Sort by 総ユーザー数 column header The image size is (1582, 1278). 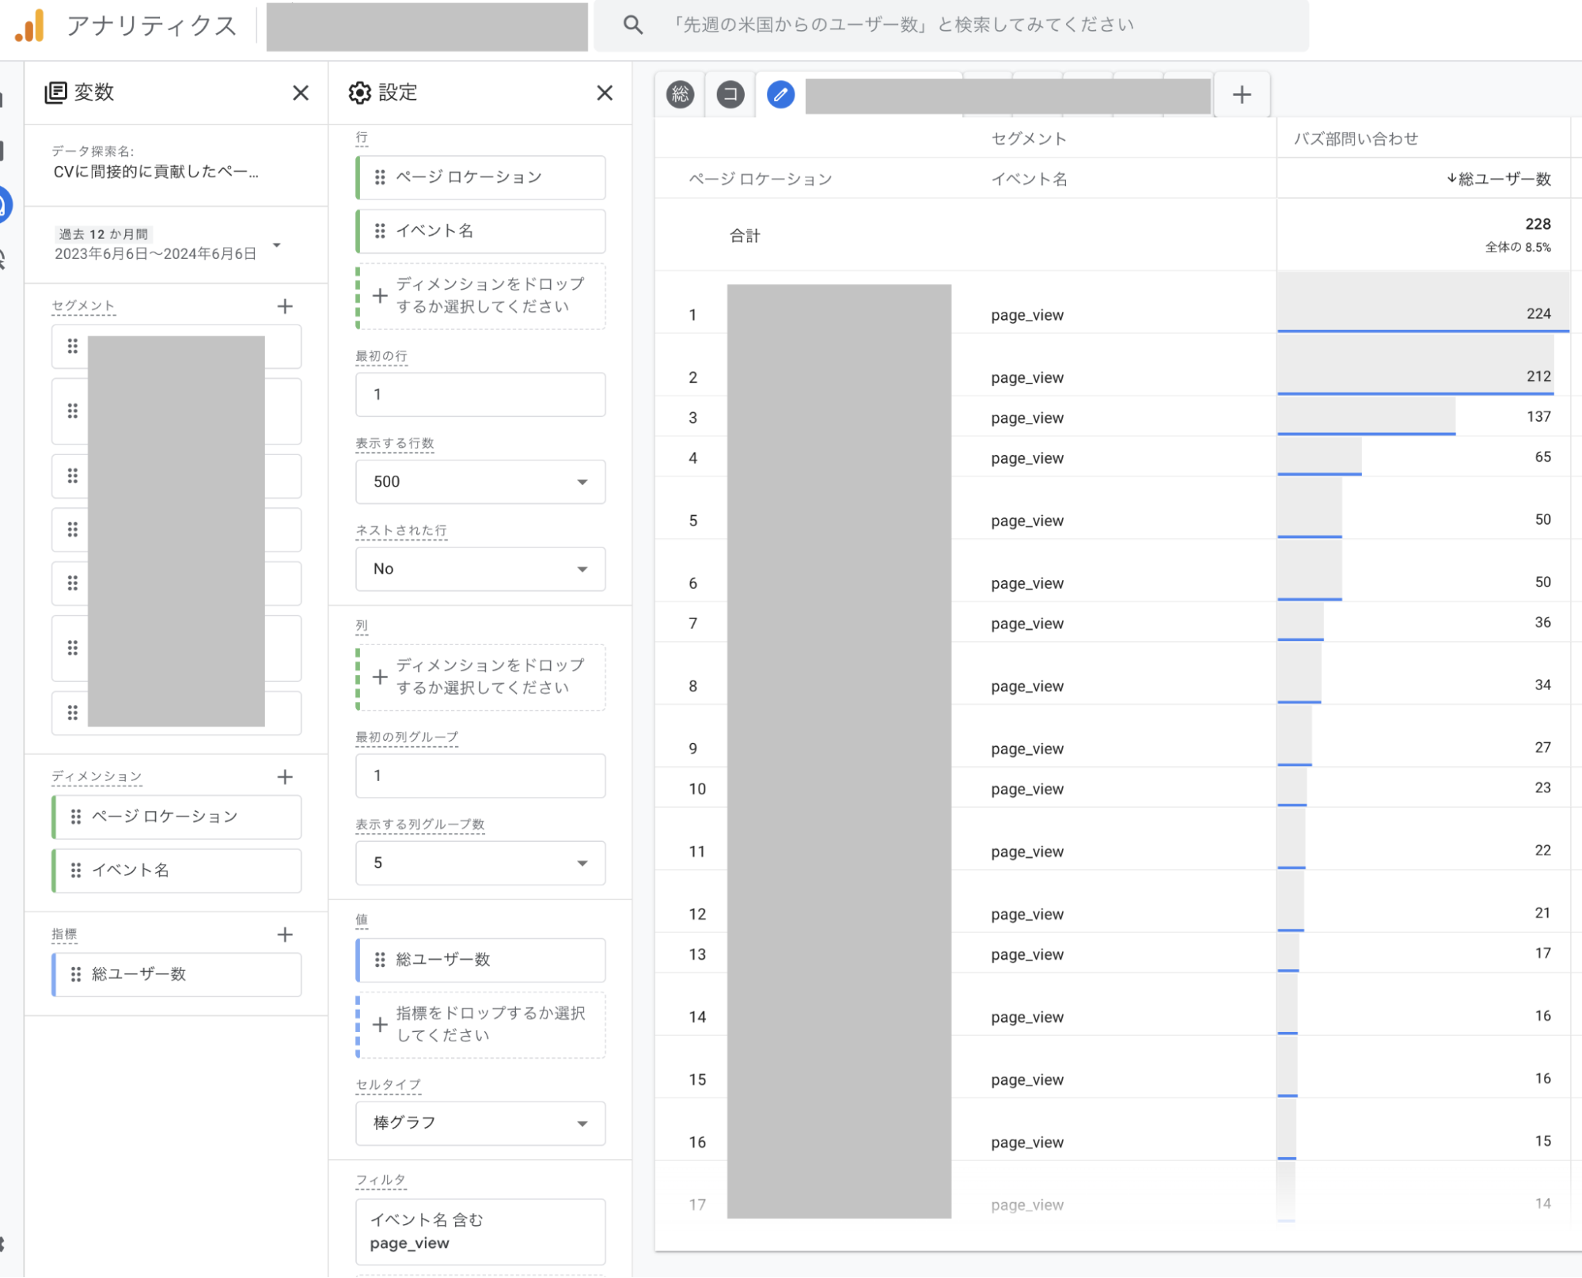click(1497, 180)
